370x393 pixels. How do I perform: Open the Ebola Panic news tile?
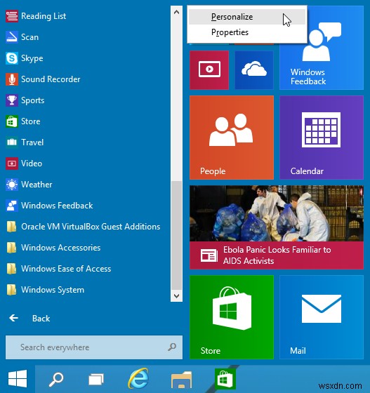(x=277, y=227)
